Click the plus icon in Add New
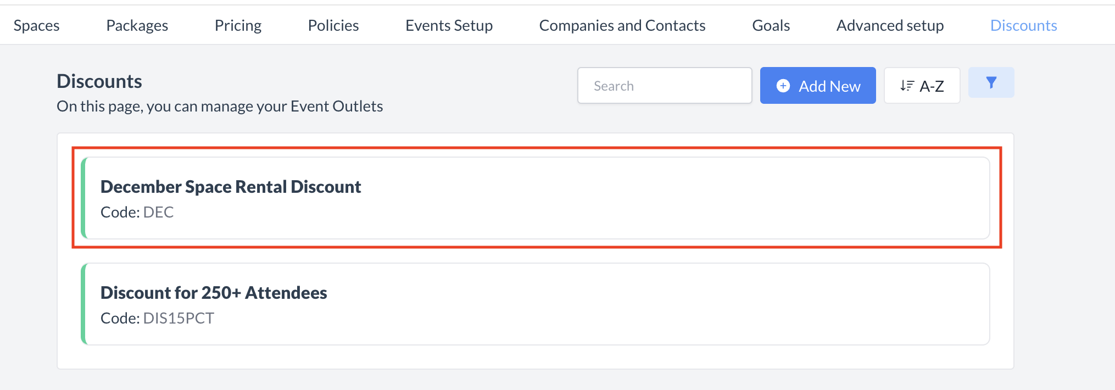 coord(783,86)
